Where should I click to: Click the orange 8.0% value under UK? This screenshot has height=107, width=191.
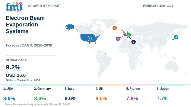pos(101,98)
